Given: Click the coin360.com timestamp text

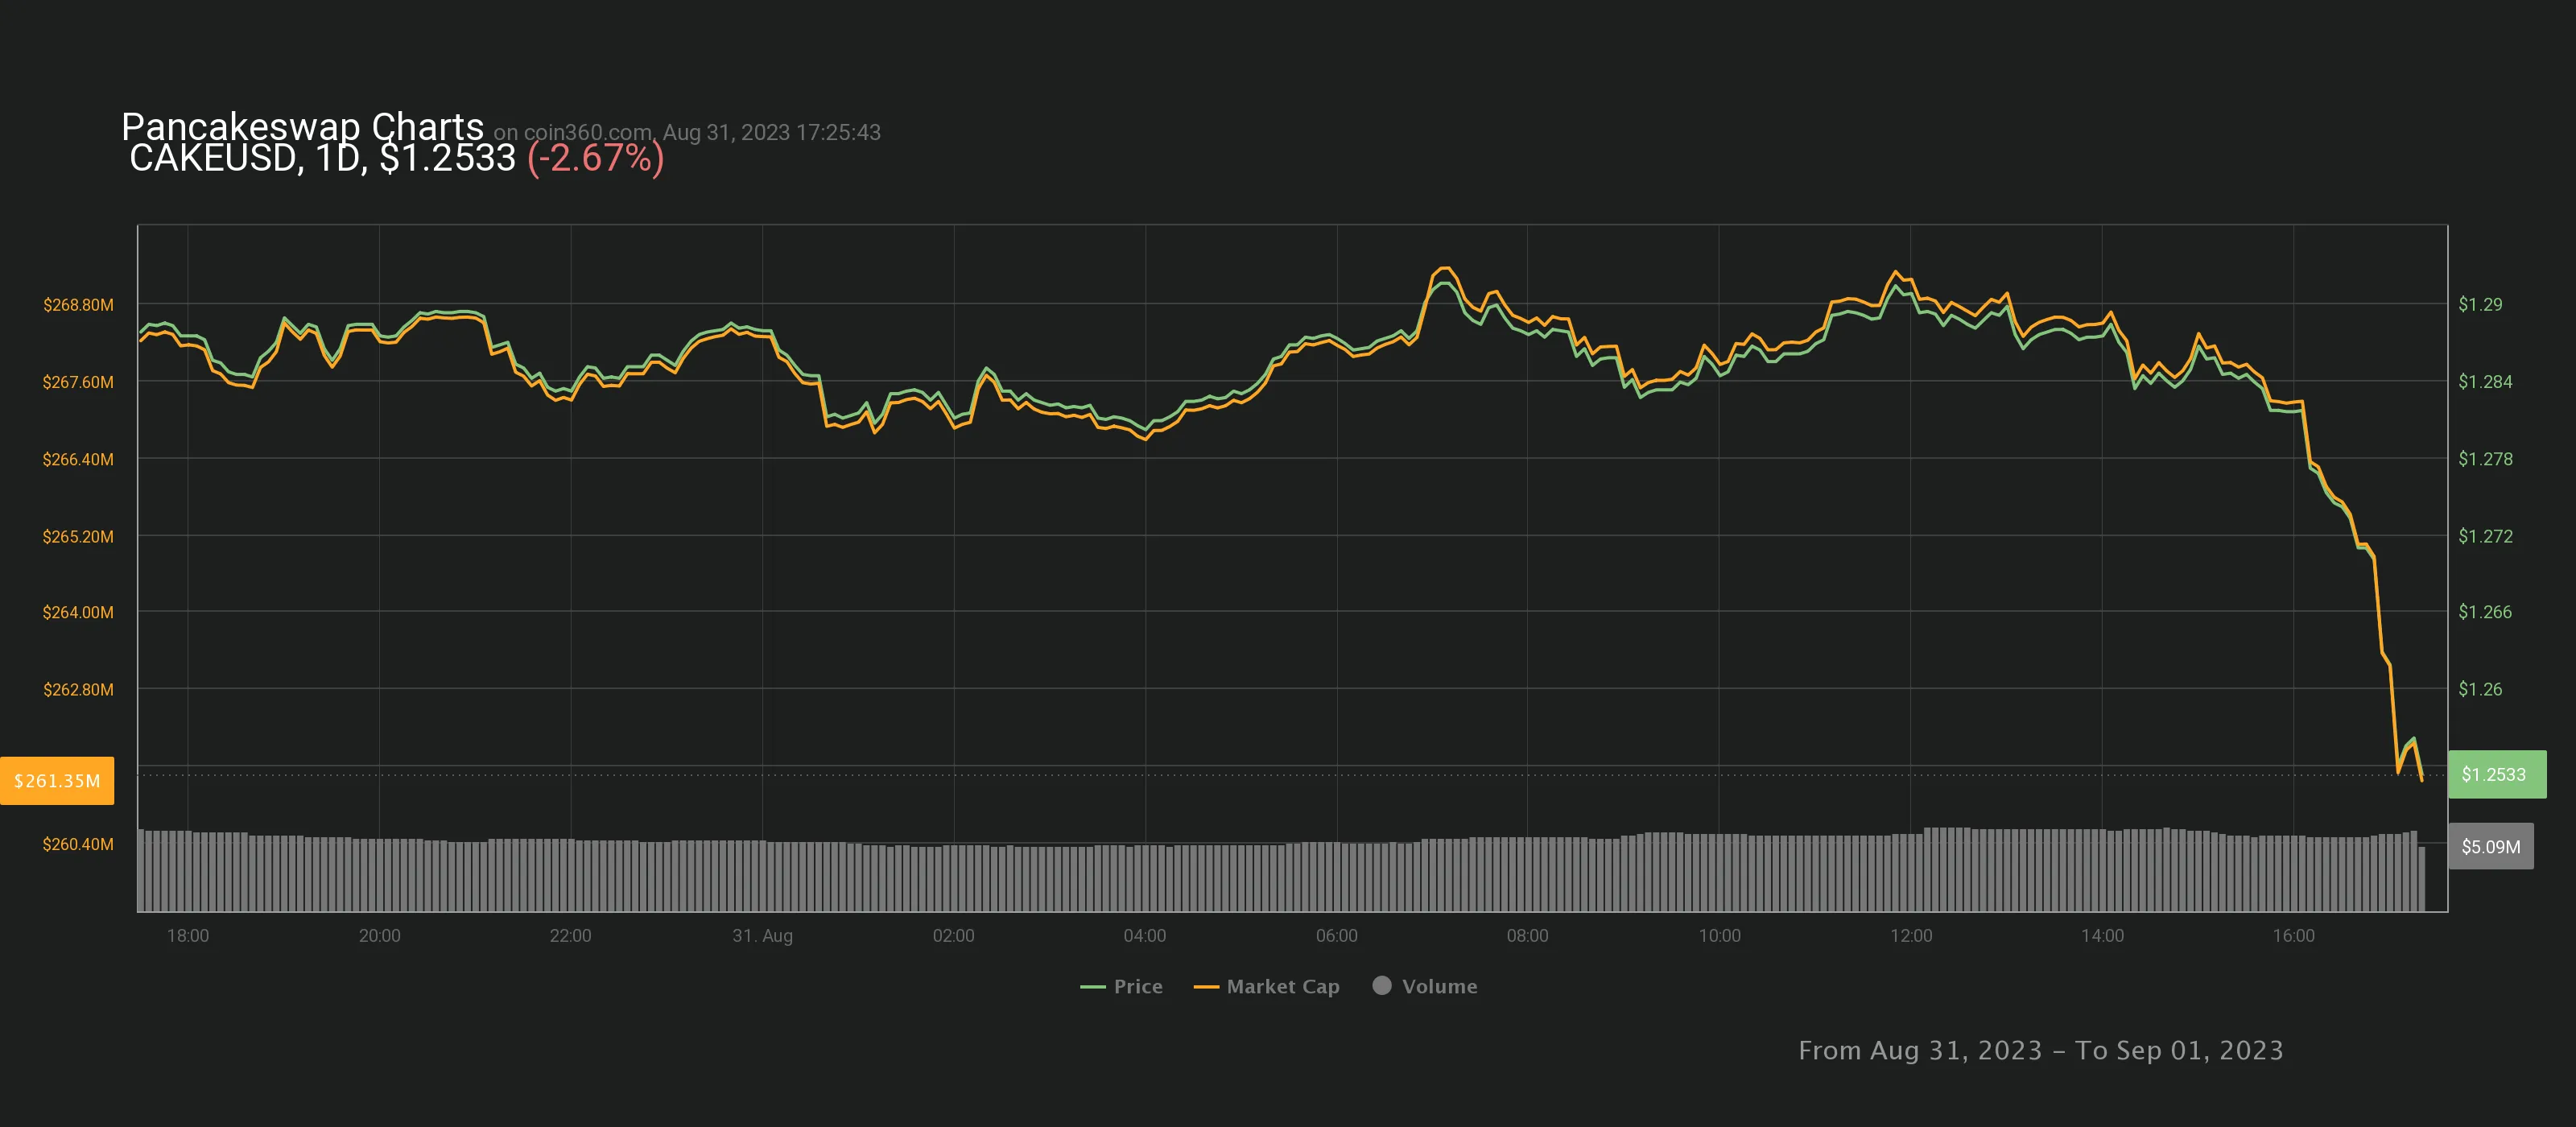Looking at the screenshot, I should 687,132.
